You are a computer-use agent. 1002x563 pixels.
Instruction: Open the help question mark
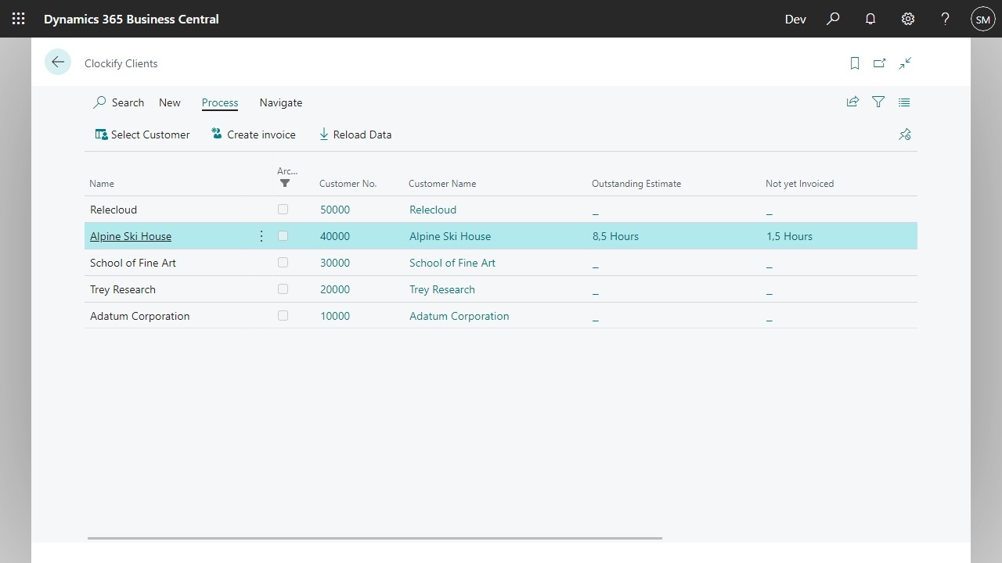(x=946, y=19)
